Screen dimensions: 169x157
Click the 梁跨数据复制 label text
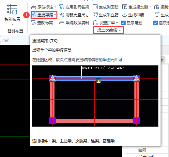(77, 23)
